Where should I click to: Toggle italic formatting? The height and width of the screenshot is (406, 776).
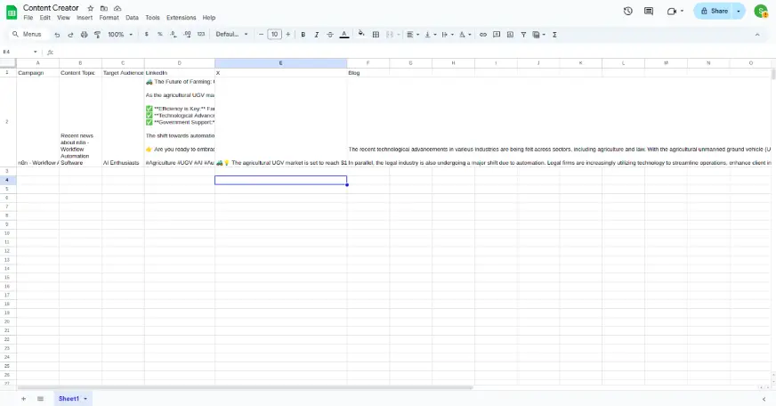[316, 35]
